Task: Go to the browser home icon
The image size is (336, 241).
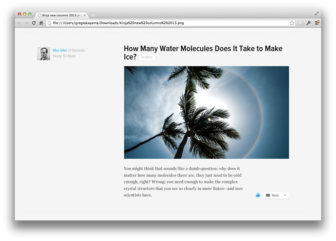Action: [41, 23]
